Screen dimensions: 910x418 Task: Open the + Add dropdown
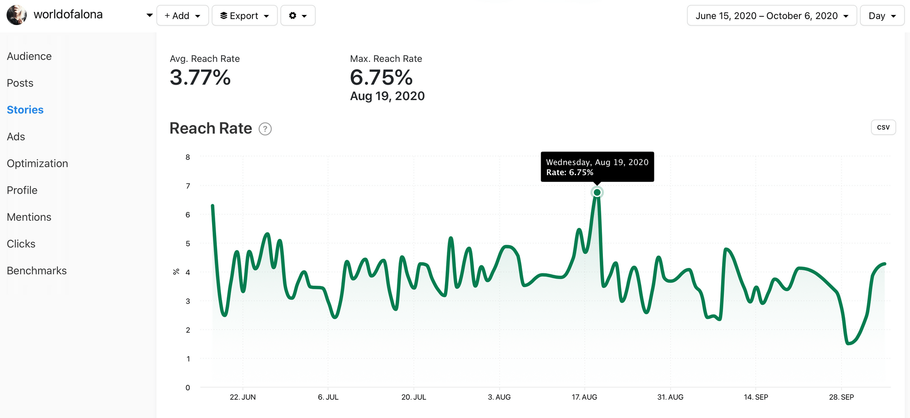(182, 15)
